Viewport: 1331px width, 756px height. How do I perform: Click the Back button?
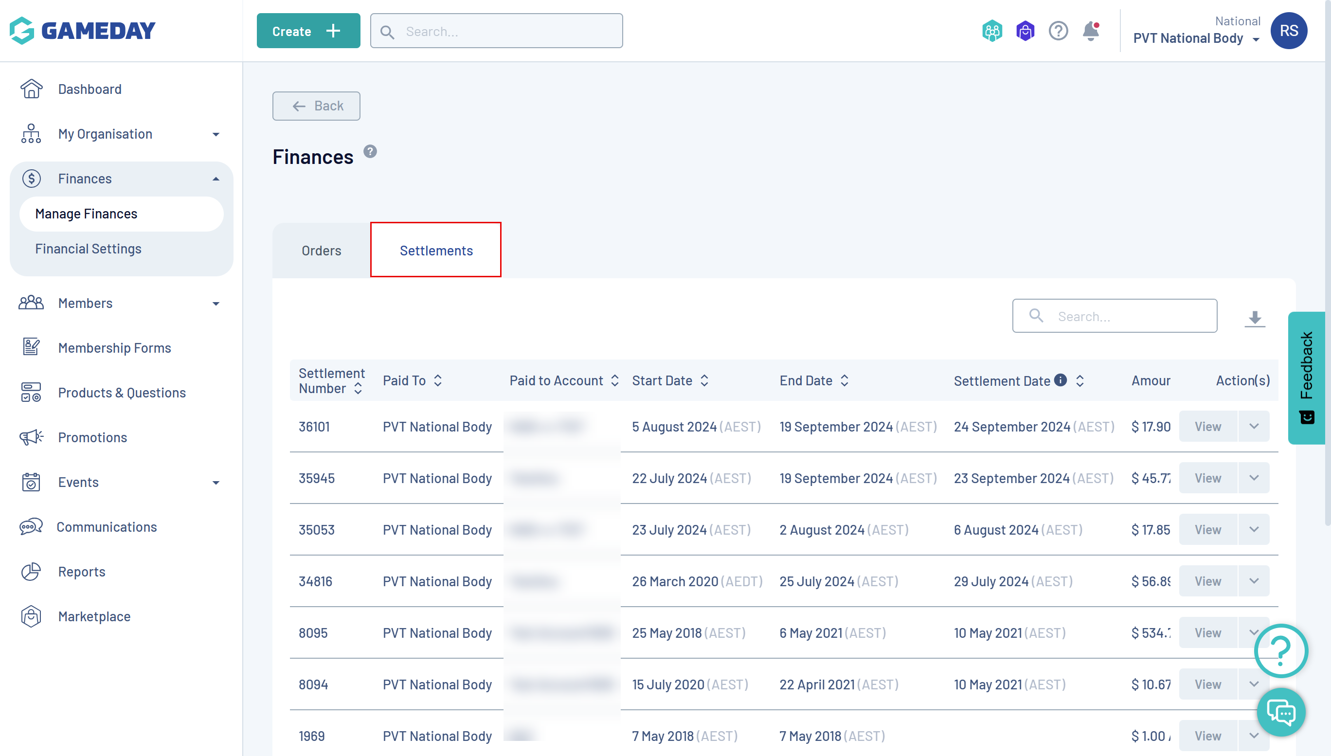tap(316, 106)
